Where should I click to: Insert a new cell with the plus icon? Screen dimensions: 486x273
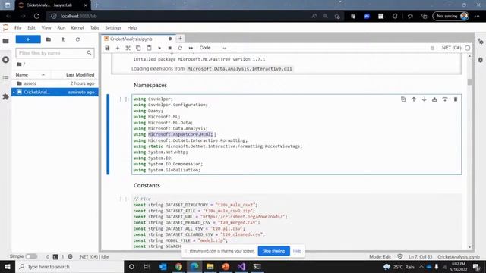click(118, 48)
